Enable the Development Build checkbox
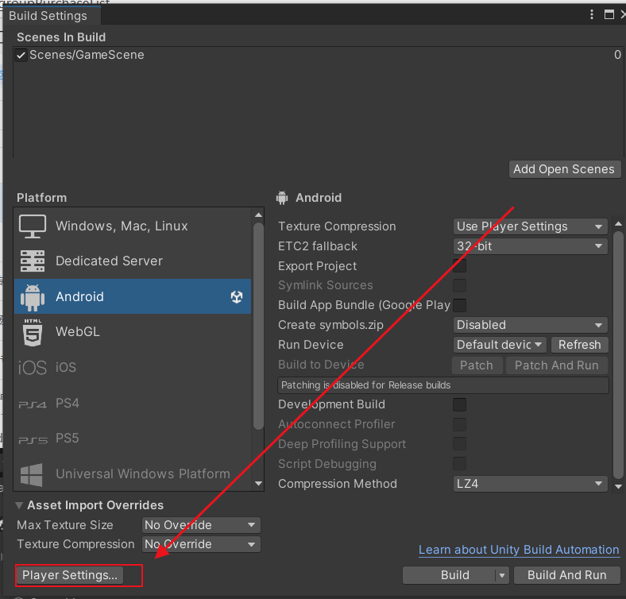Screen dimensions: 626x599 click(x=459, y=404)
